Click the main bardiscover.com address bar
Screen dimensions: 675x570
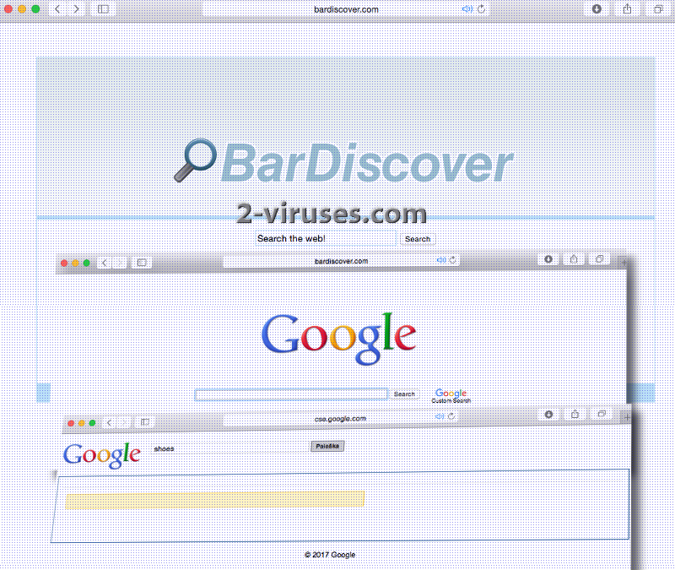pyautogui.click(x=346, y=9)
